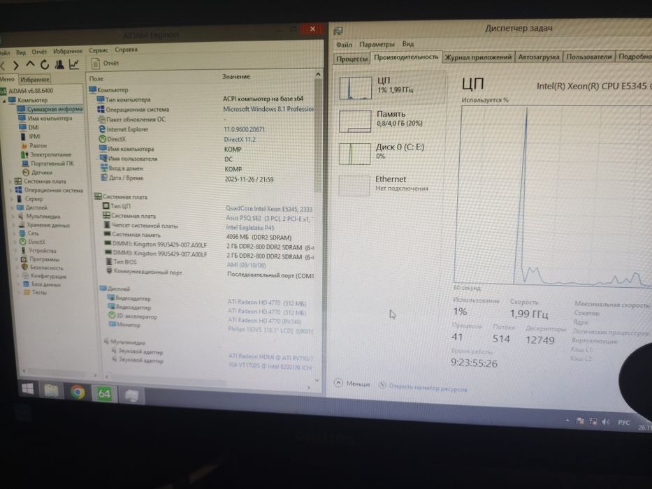The height and width of the screenshot is (489, 652).
Task: Click the Меньше collapse button
Action: point(352,384)
